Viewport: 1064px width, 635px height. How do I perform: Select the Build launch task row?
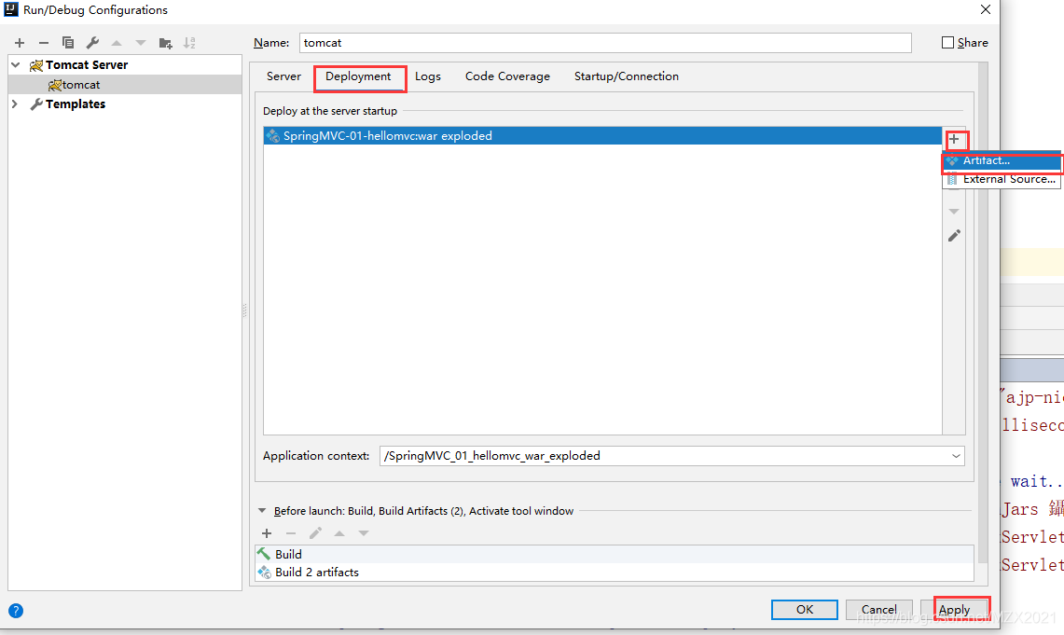click(615, 554)
